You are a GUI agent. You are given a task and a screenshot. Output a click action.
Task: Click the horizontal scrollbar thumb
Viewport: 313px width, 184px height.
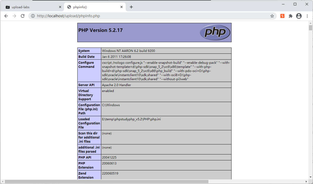[106, 181]
